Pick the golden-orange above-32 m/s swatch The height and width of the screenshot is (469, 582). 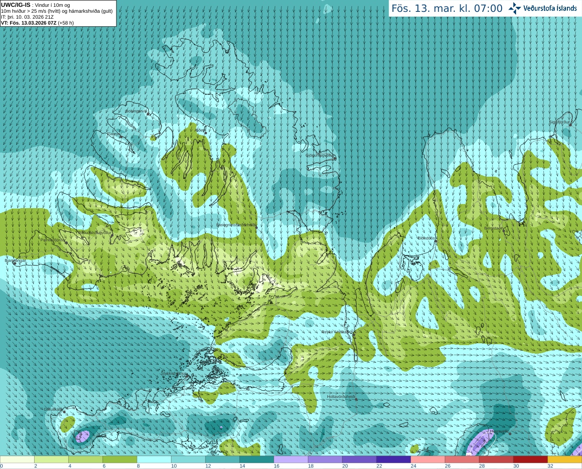tap(565, 459)
